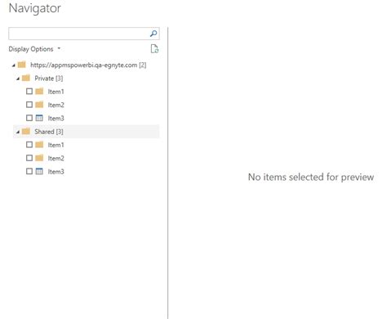Click the refresh page icon beside Display Options
This screenshot has width=387, height=319.
154,49
